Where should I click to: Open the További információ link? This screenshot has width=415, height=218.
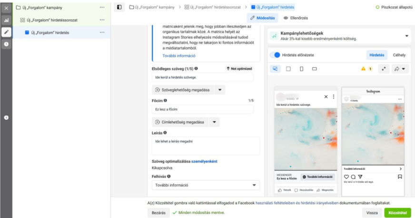(172, 55)
